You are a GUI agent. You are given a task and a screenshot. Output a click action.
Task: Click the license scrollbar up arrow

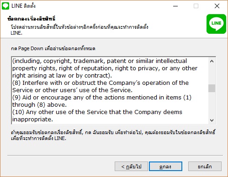pyautogui.click(x=212, y=61)
